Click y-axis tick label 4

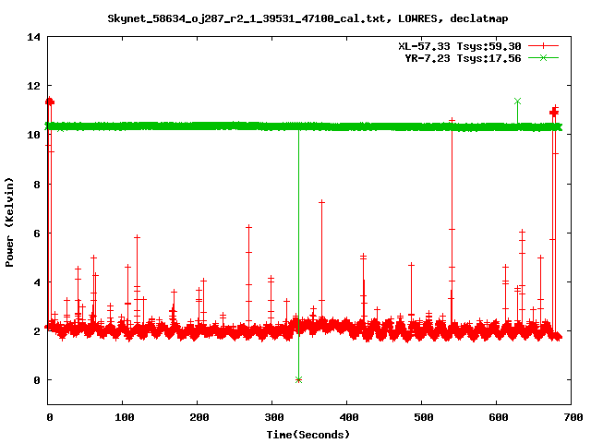(37, 282)
